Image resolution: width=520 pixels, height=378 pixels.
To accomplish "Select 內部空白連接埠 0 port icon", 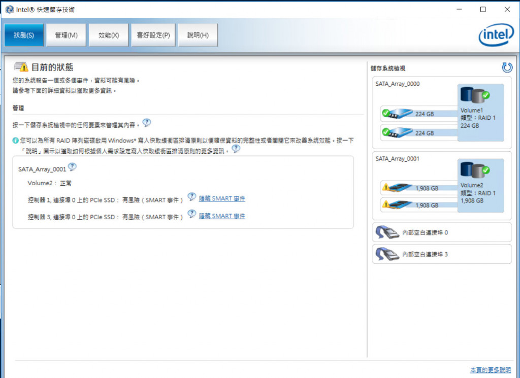I will (x=387, y=232).
